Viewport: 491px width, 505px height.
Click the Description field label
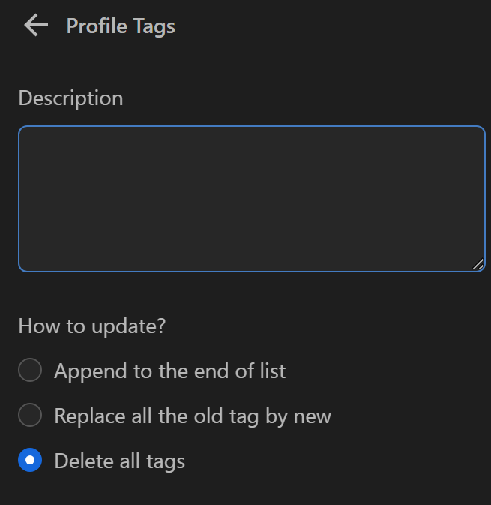pos(70,98)
